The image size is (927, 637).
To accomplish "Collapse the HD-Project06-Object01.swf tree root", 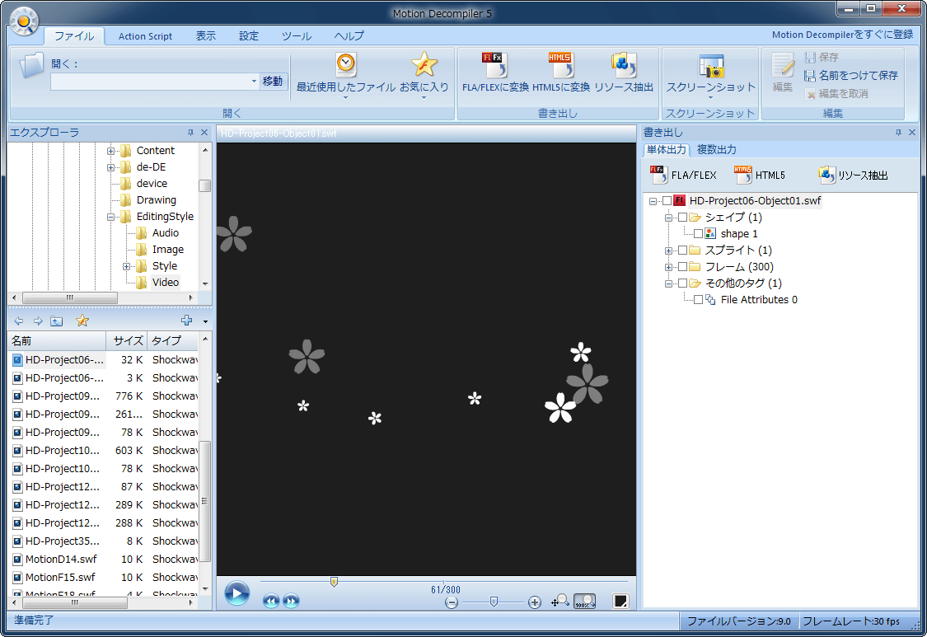I will 653,201.
